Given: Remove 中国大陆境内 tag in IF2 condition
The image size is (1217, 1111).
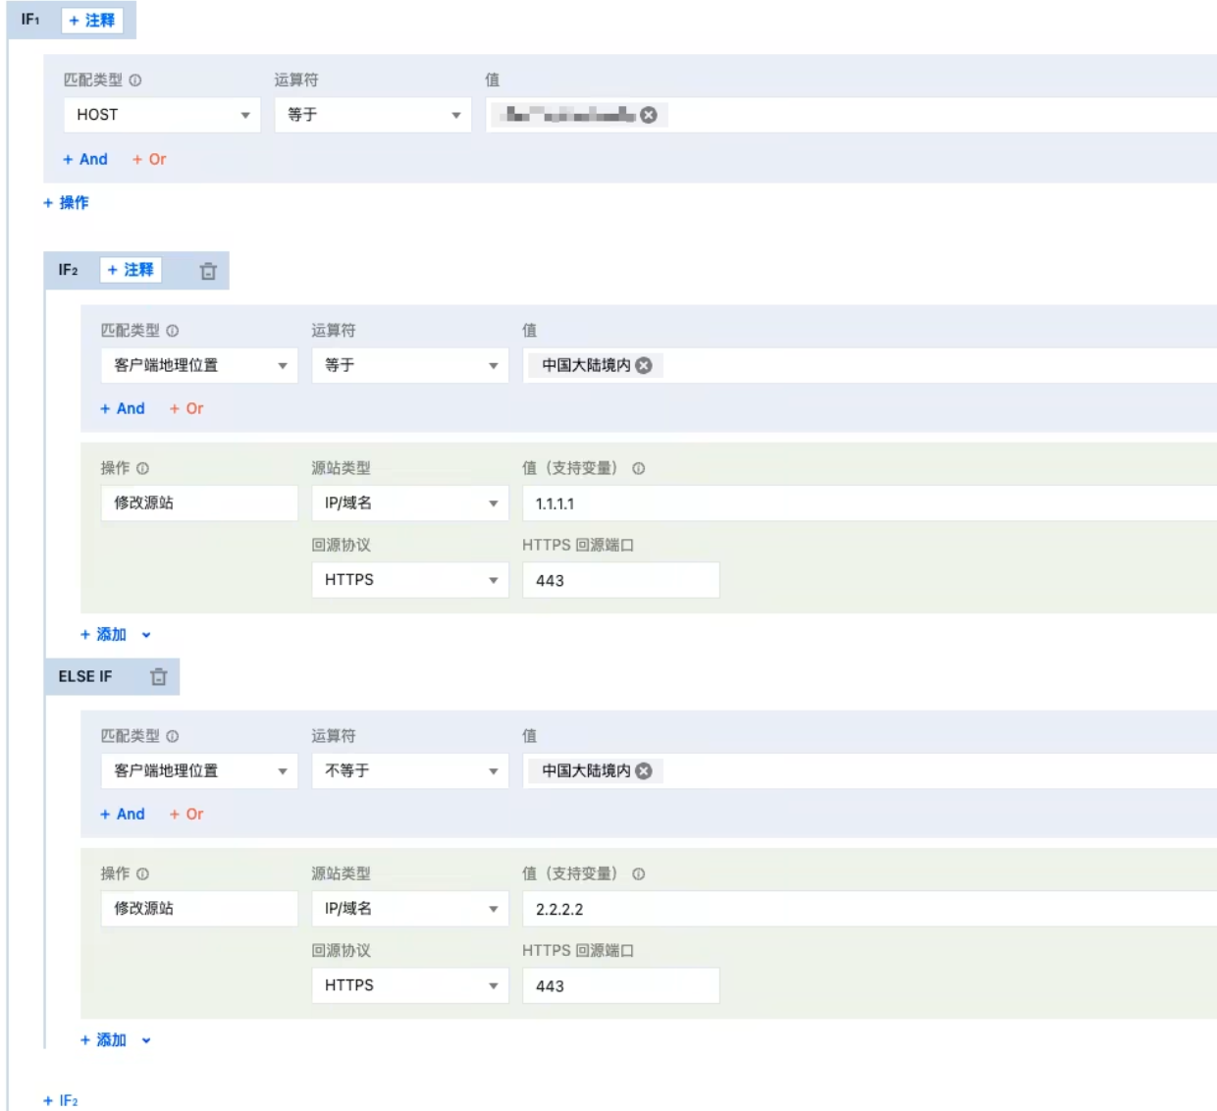Looking at the screenshot, I should point(644,365).
